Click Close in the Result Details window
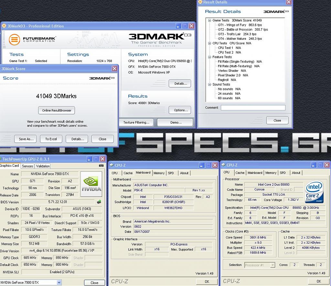This screenshot has height=286, width=331. [x=277, y=121]
